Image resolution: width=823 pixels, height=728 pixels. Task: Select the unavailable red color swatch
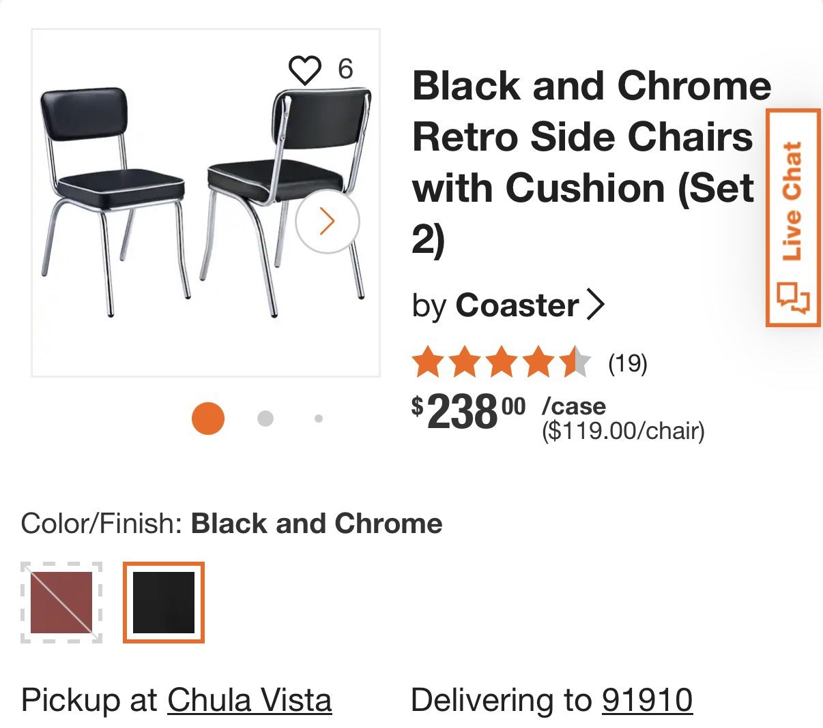[61, 603]
